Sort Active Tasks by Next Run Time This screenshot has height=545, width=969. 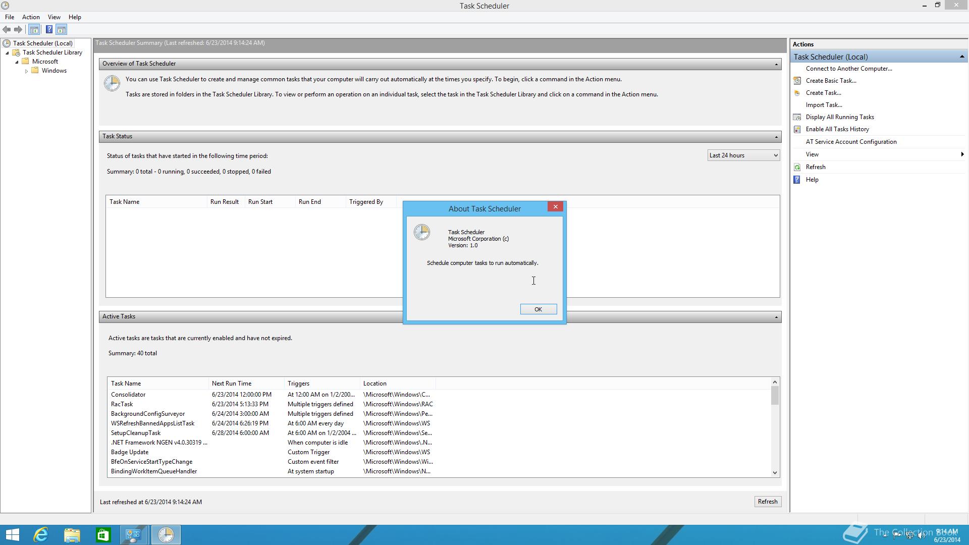[x=246, y=384]
